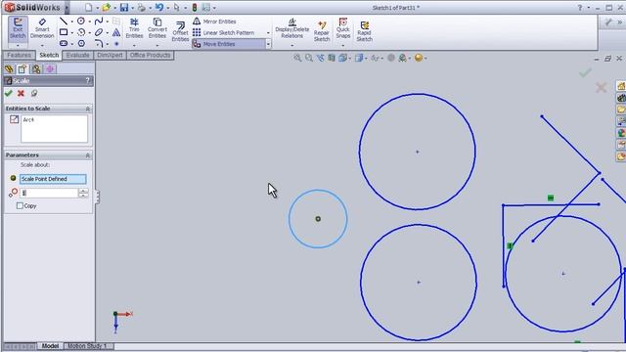The image size is (626, 352).
Task: Open the DimXpertManager tab icon
Action: 50,69
